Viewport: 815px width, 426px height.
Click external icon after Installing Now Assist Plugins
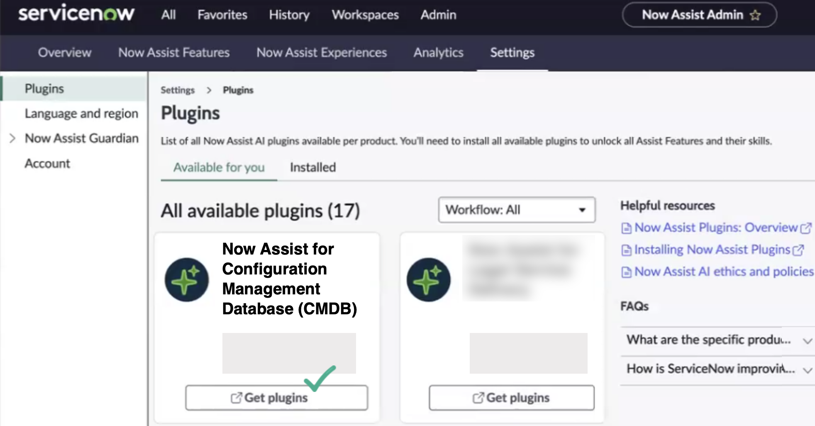(x=798, y=250)
